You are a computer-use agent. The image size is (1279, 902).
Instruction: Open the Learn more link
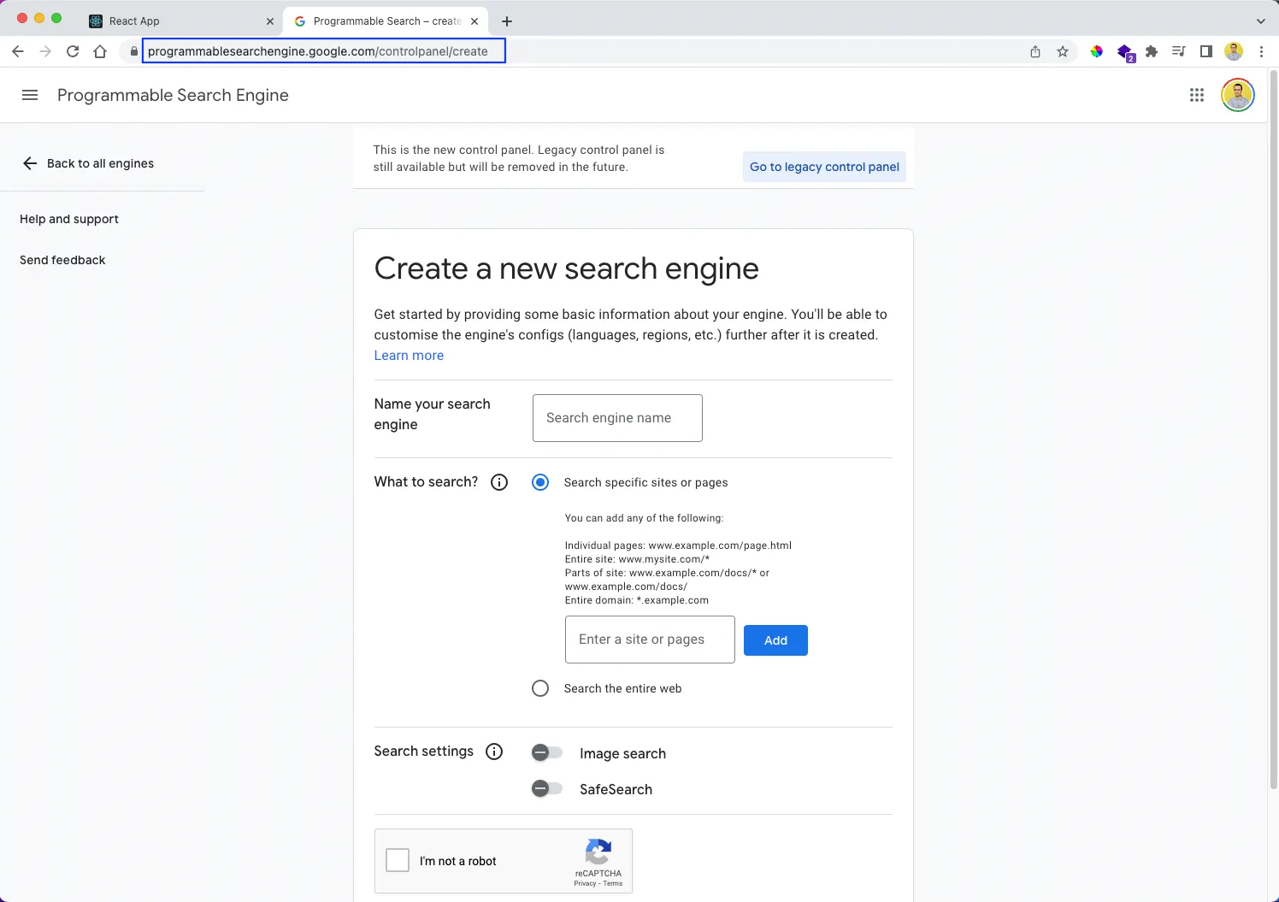point(409,356)
